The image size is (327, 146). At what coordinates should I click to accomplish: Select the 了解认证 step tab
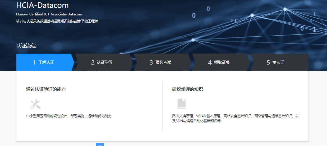(45, 62)
